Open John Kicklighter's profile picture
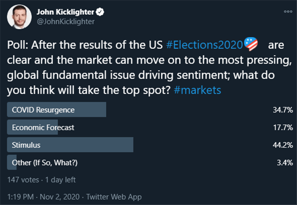The width and height of the screenshot is (297, 205). coord(19,17)
